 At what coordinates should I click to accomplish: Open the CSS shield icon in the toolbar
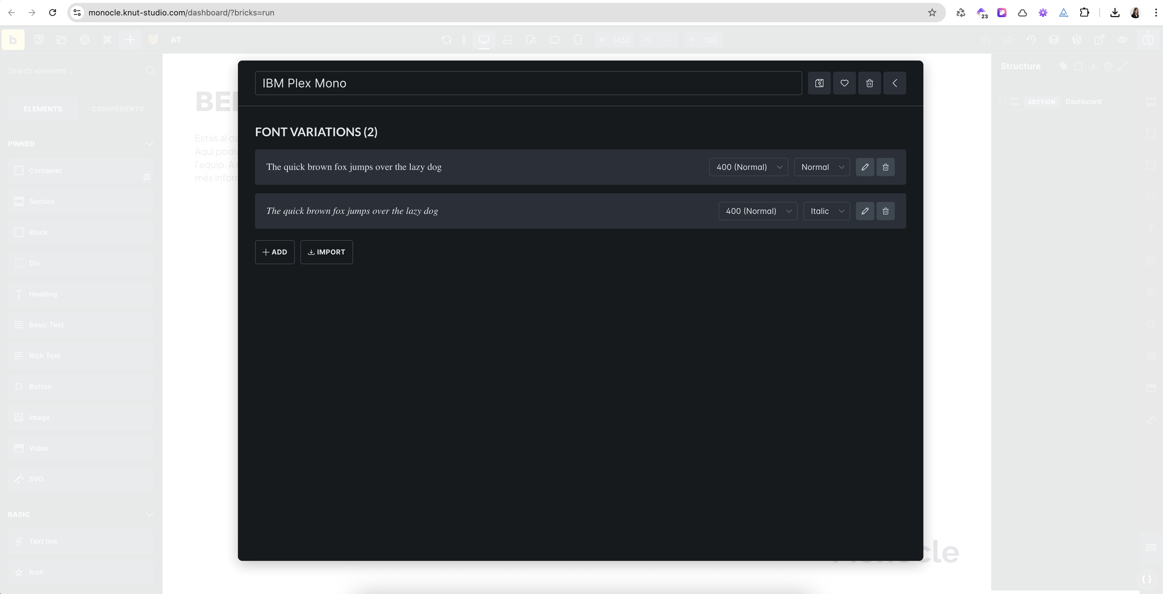click(39, 40)
